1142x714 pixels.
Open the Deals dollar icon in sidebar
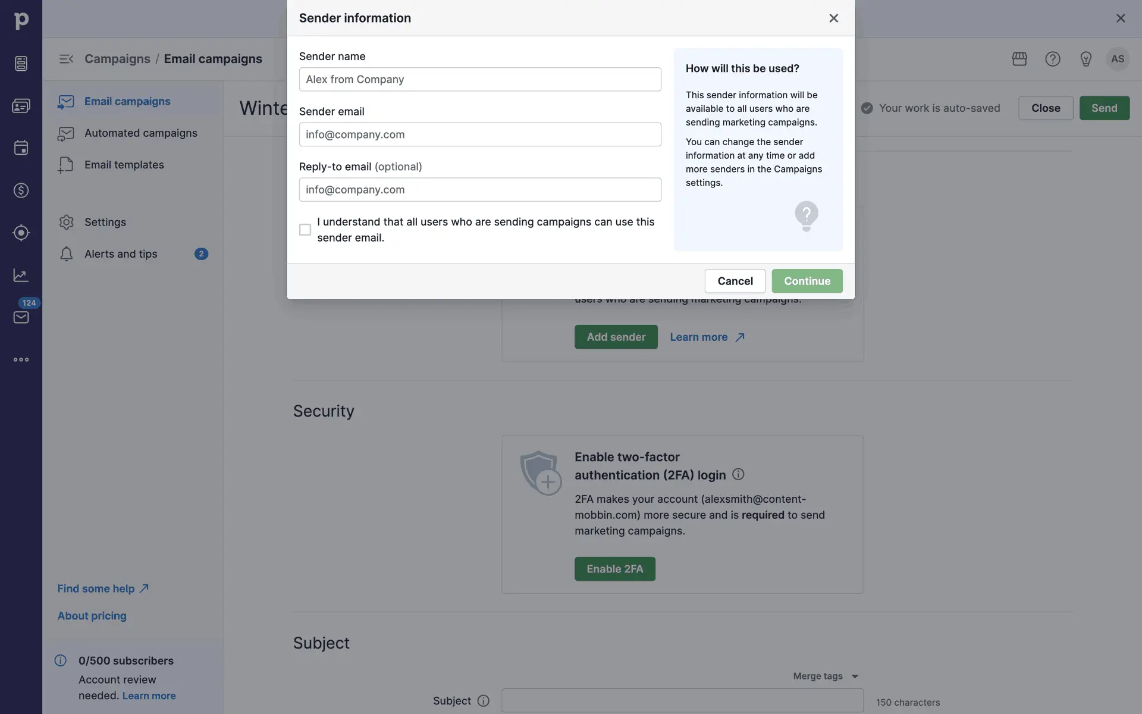point(21,190)
